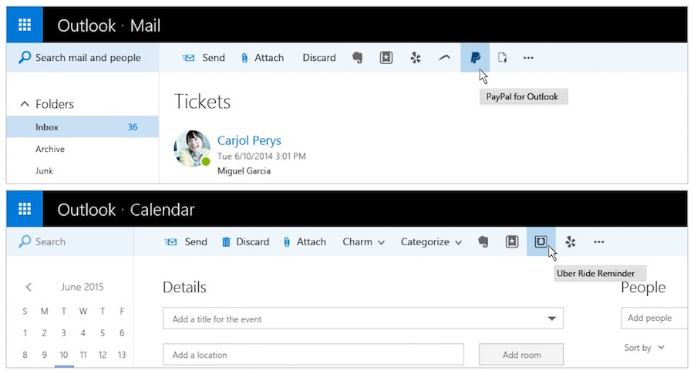Click the Add a location field
The width and height of the screenshot is (694, 374).
pyautogui.click(x=313, y=355)
